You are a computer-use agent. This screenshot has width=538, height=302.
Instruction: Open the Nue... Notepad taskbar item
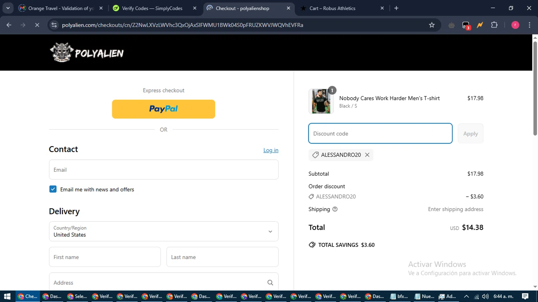tap(424, 296)
